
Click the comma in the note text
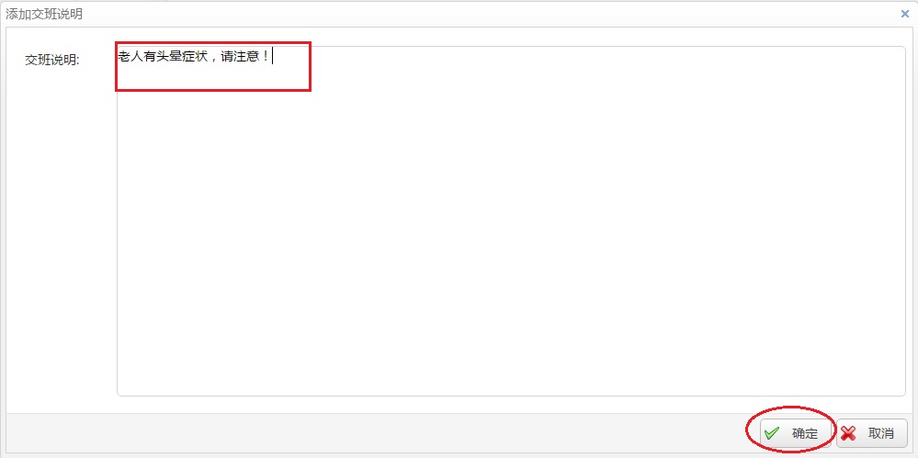[213, 59]
